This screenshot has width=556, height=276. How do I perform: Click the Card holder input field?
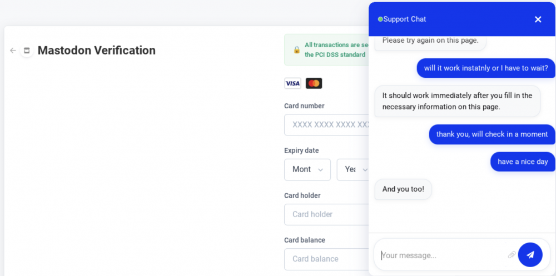326,214
